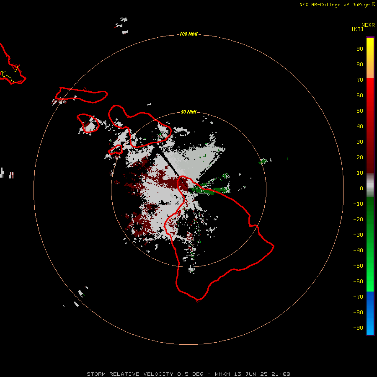Click the -60 value on velocity scale

click(x=358, y=281)
